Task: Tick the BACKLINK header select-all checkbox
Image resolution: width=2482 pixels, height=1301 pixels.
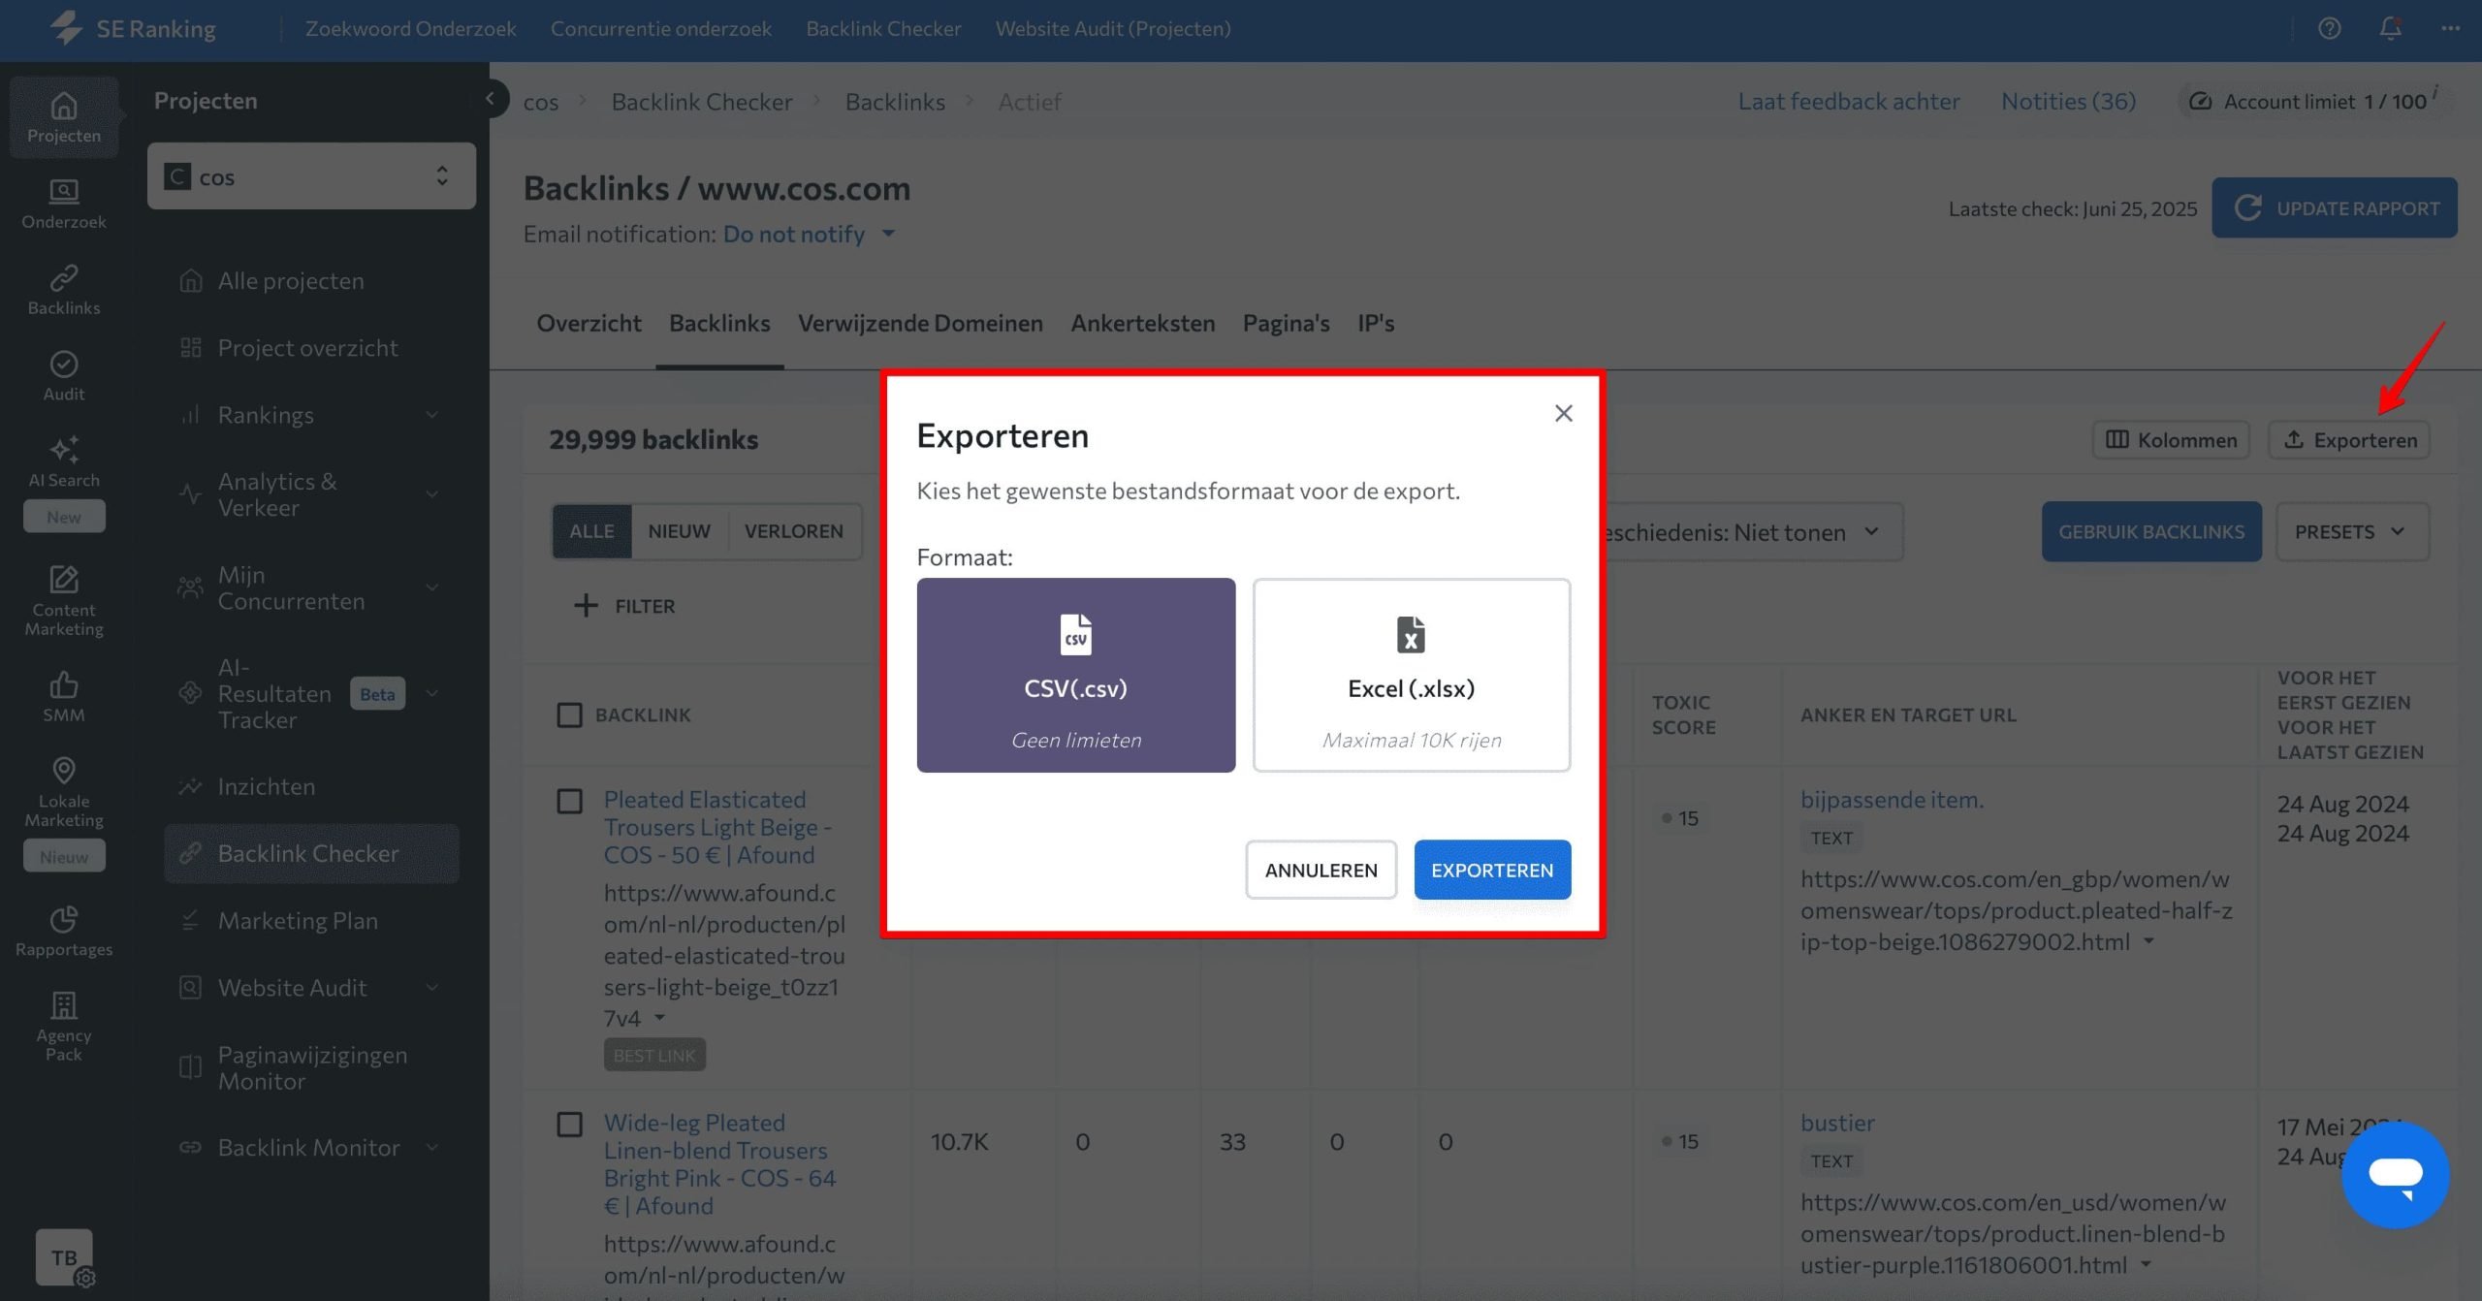Action: coord(570,715)
